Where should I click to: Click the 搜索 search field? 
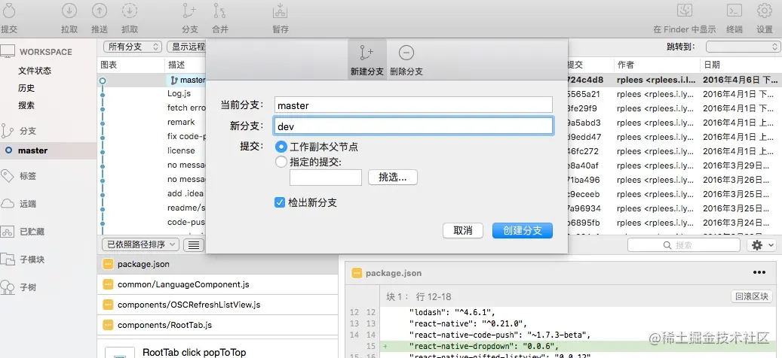point(684,245)
